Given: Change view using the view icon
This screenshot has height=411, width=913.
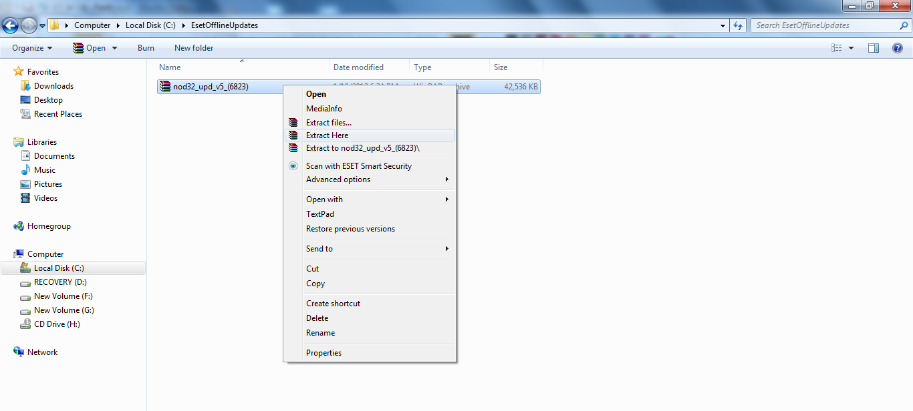Looking at the screenshot, I should tap(836, 48).
